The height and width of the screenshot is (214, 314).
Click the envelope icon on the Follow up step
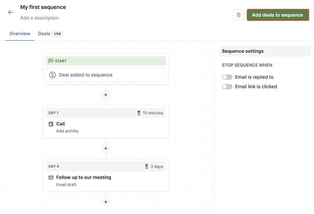point(51,177)
